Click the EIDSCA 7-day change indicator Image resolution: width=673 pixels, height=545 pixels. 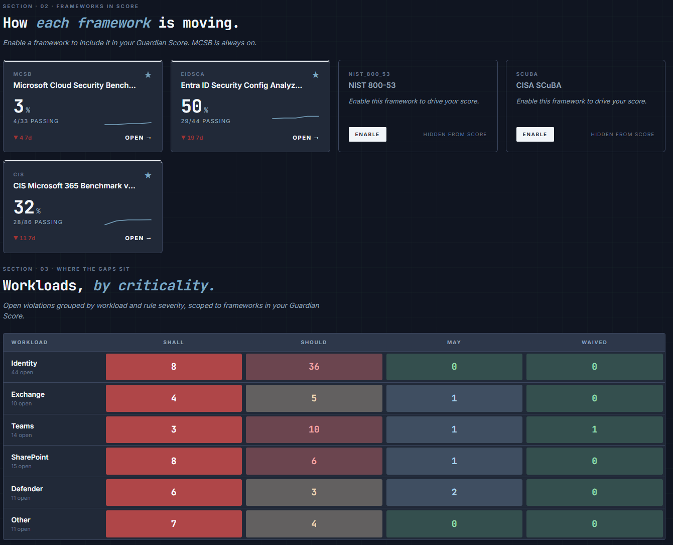pos(192,138)
